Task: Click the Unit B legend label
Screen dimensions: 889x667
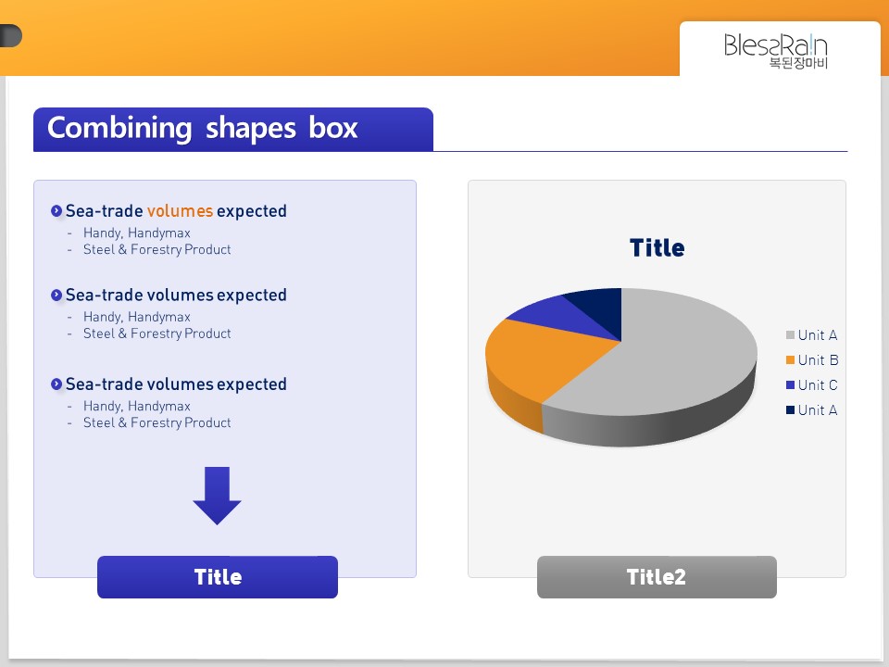Action: 818,360
